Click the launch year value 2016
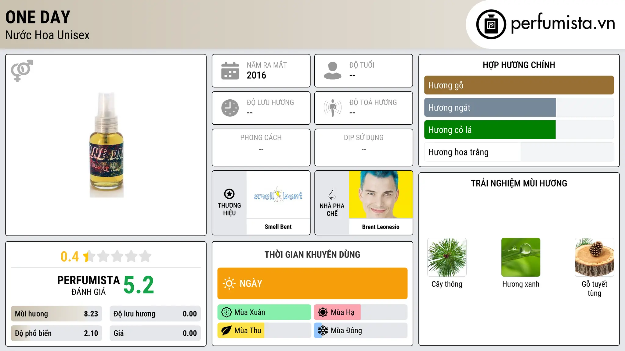625x351 pixels. pos(256,75)
